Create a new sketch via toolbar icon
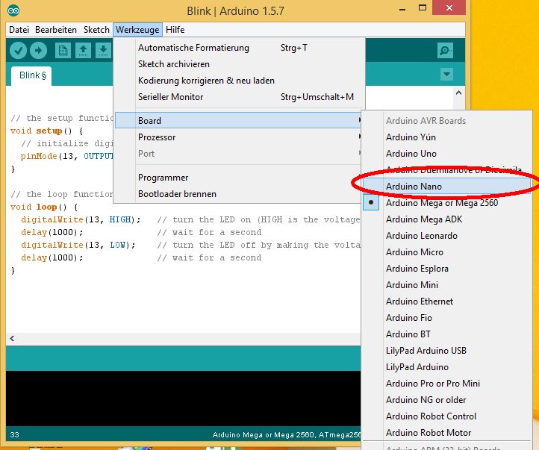 pyautogui.click(x=63, y=51)
